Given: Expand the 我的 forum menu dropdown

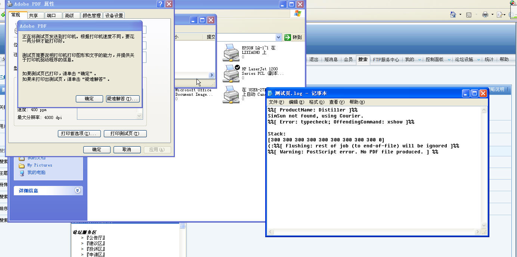Looking at the screenshot, I should [420, 59].
